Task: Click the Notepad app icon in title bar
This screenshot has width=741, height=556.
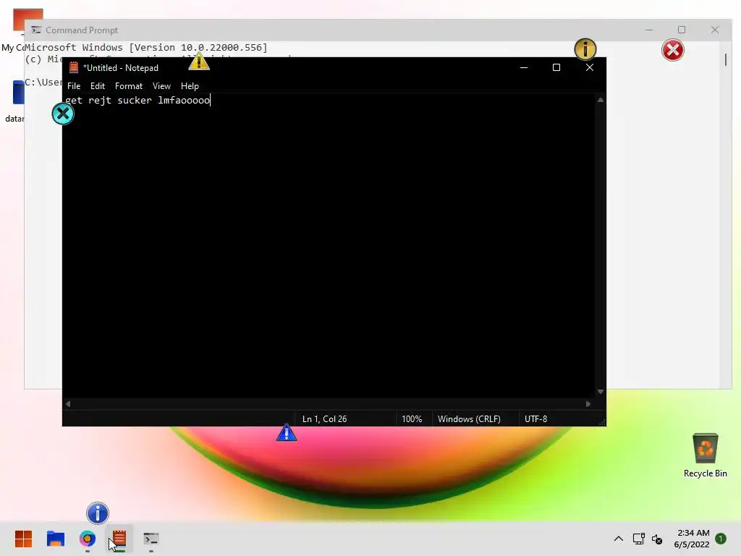Action: (74, 67)
